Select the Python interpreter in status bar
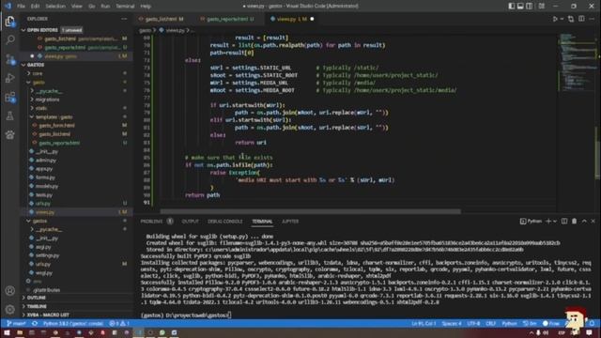Image resolution: width=601 pixels, height=338 pixels. tap(73, 323)
